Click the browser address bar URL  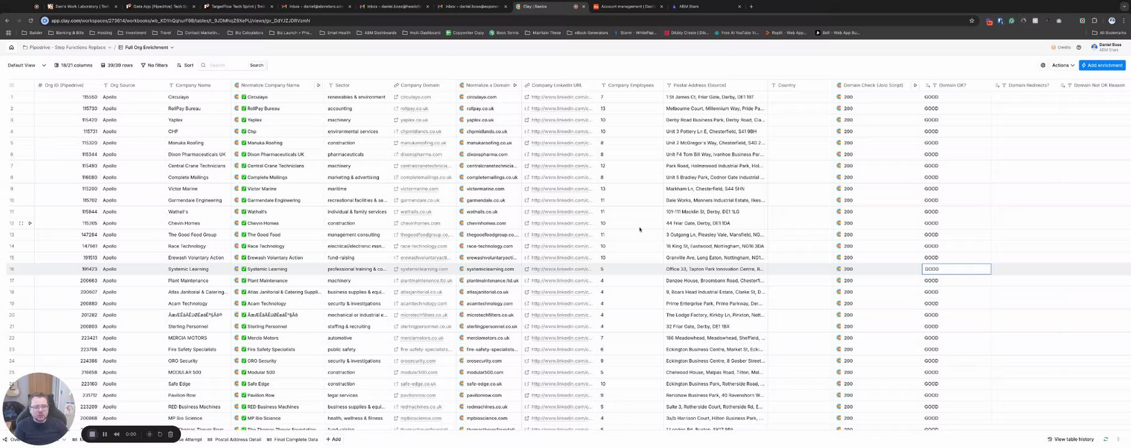point(180,21)
